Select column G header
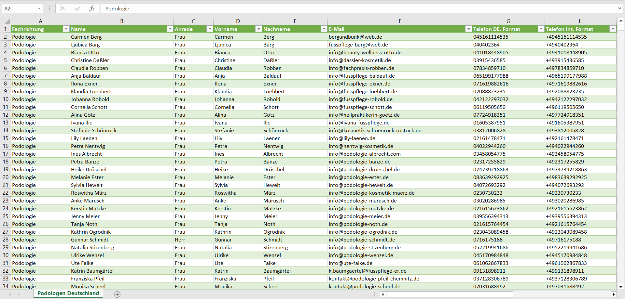625x299 pixels. (x=508, y=21)
